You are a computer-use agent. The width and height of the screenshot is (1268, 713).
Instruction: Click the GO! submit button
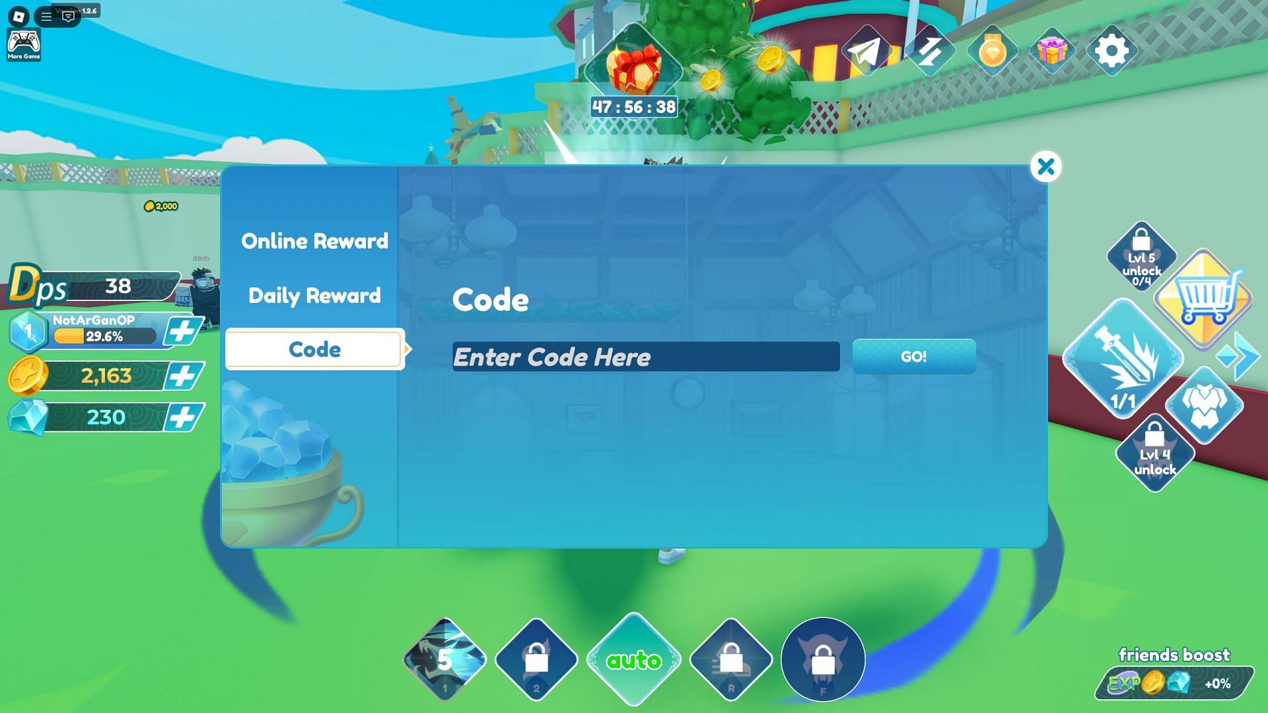[x=913, y=356]
